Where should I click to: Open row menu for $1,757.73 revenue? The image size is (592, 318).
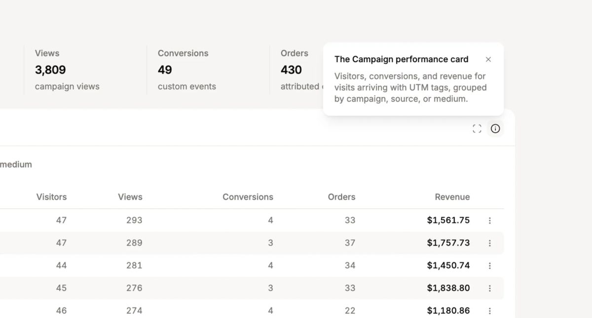coord(490,243)
